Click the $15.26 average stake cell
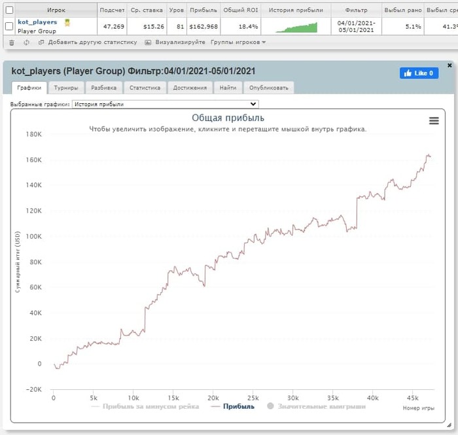 (x=147, y=27)
